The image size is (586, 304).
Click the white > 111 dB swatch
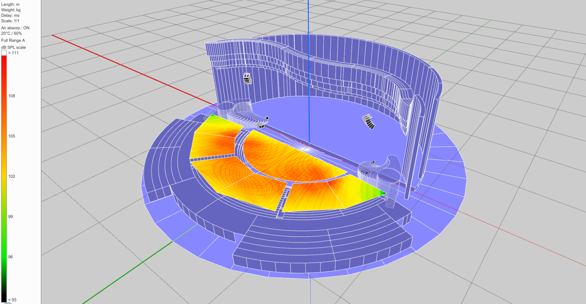4,53
